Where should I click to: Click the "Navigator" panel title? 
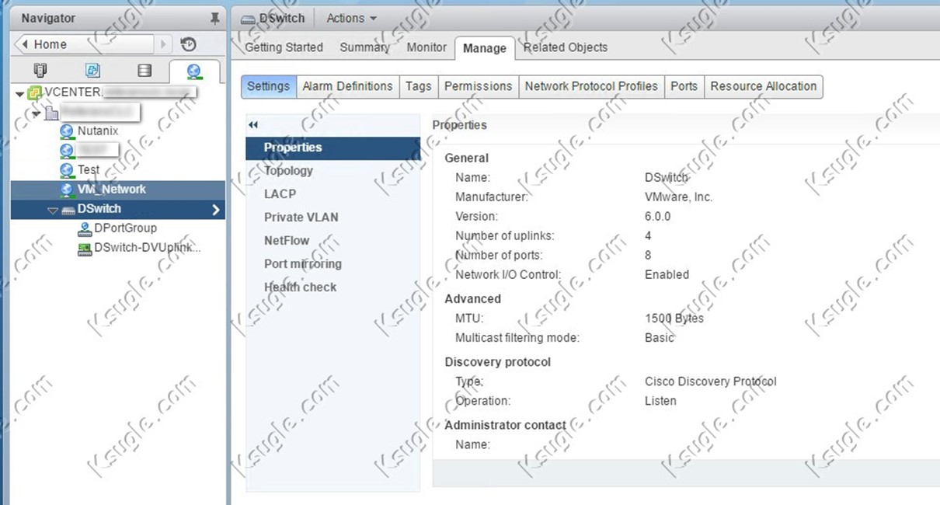point(49,18)
